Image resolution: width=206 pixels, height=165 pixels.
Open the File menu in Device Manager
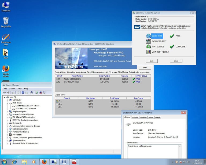(x=5, y=89)
